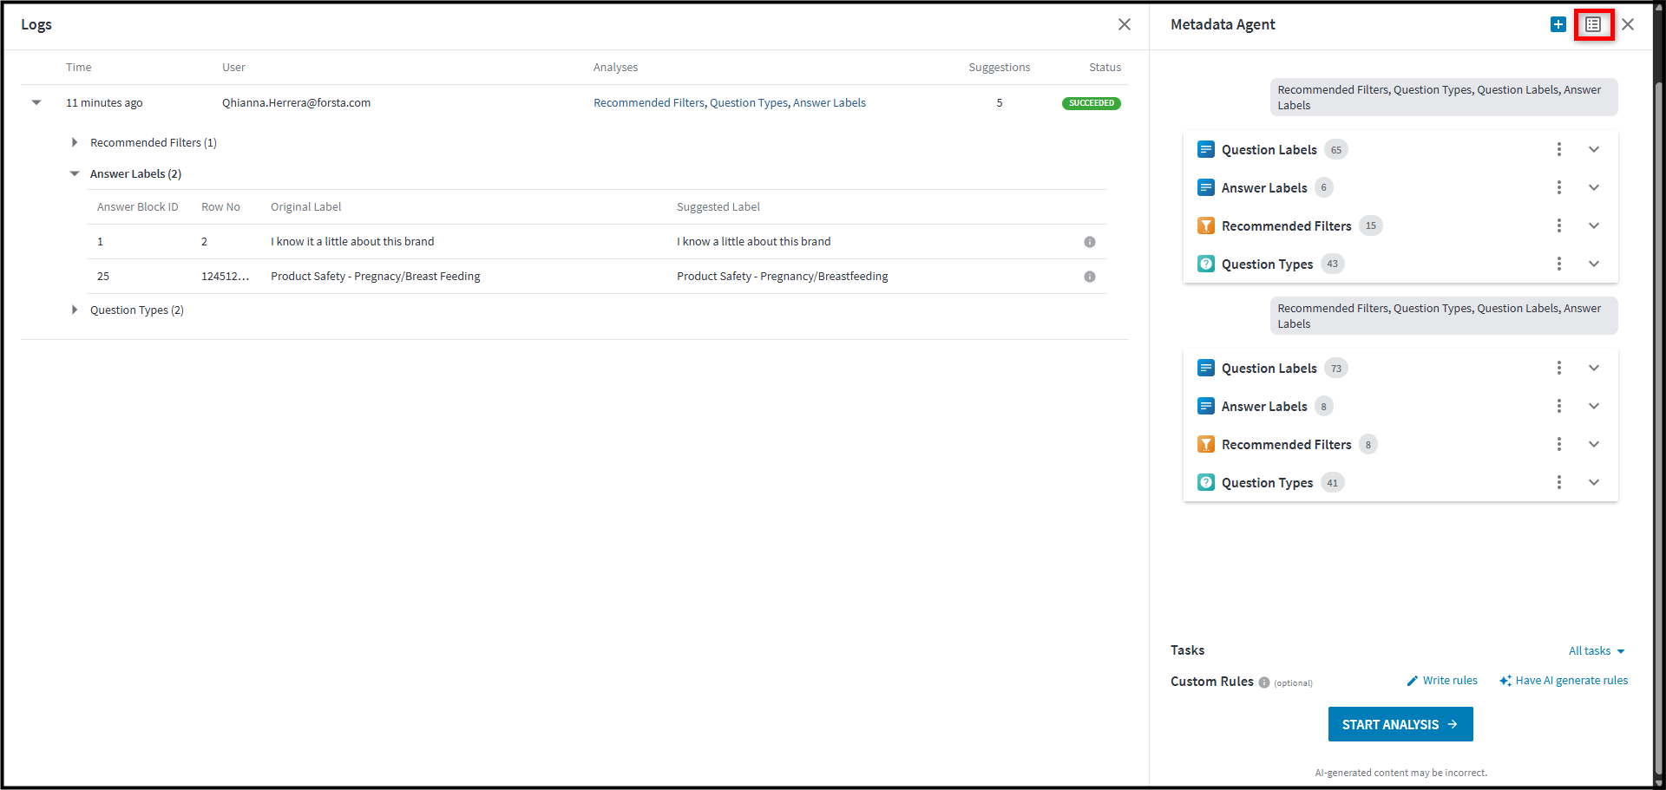
Task: Click the Analyses column header
Action: pyautogui.click(x=616, y=67)
